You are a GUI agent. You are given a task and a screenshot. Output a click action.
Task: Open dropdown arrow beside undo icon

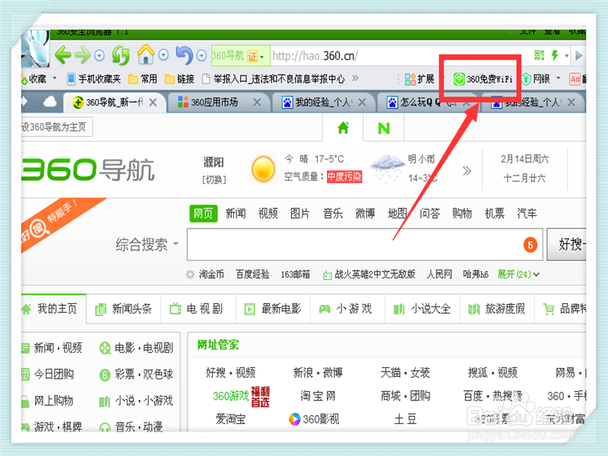point(201,55)
